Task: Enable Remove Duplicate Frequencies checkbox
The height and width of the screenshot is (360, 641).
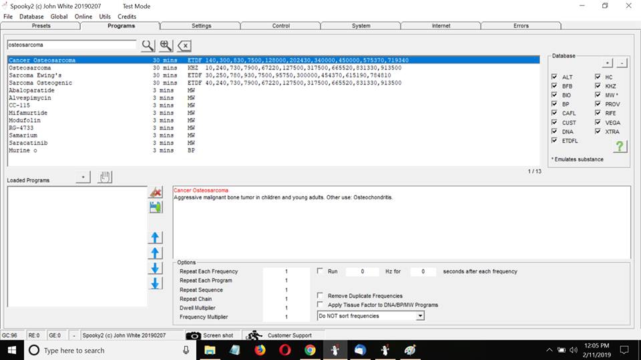Action: [x=320, y=295]
